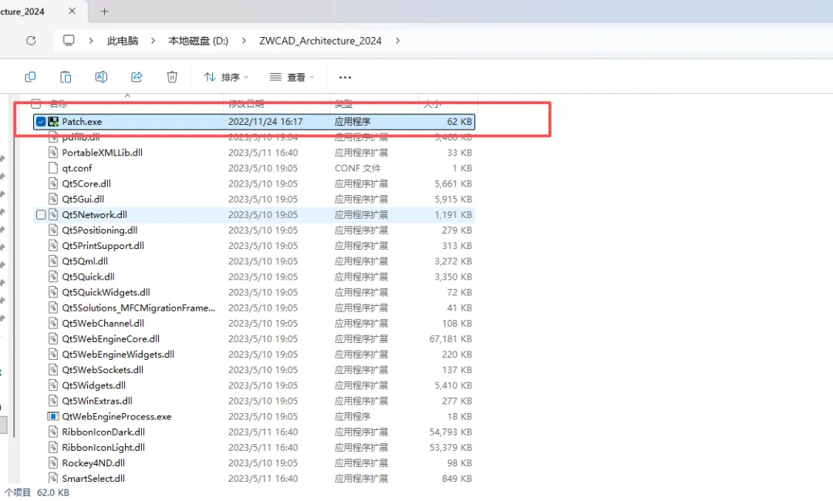Expand chevron after 本地磁盘 (D:)

[x=244, y=41]
